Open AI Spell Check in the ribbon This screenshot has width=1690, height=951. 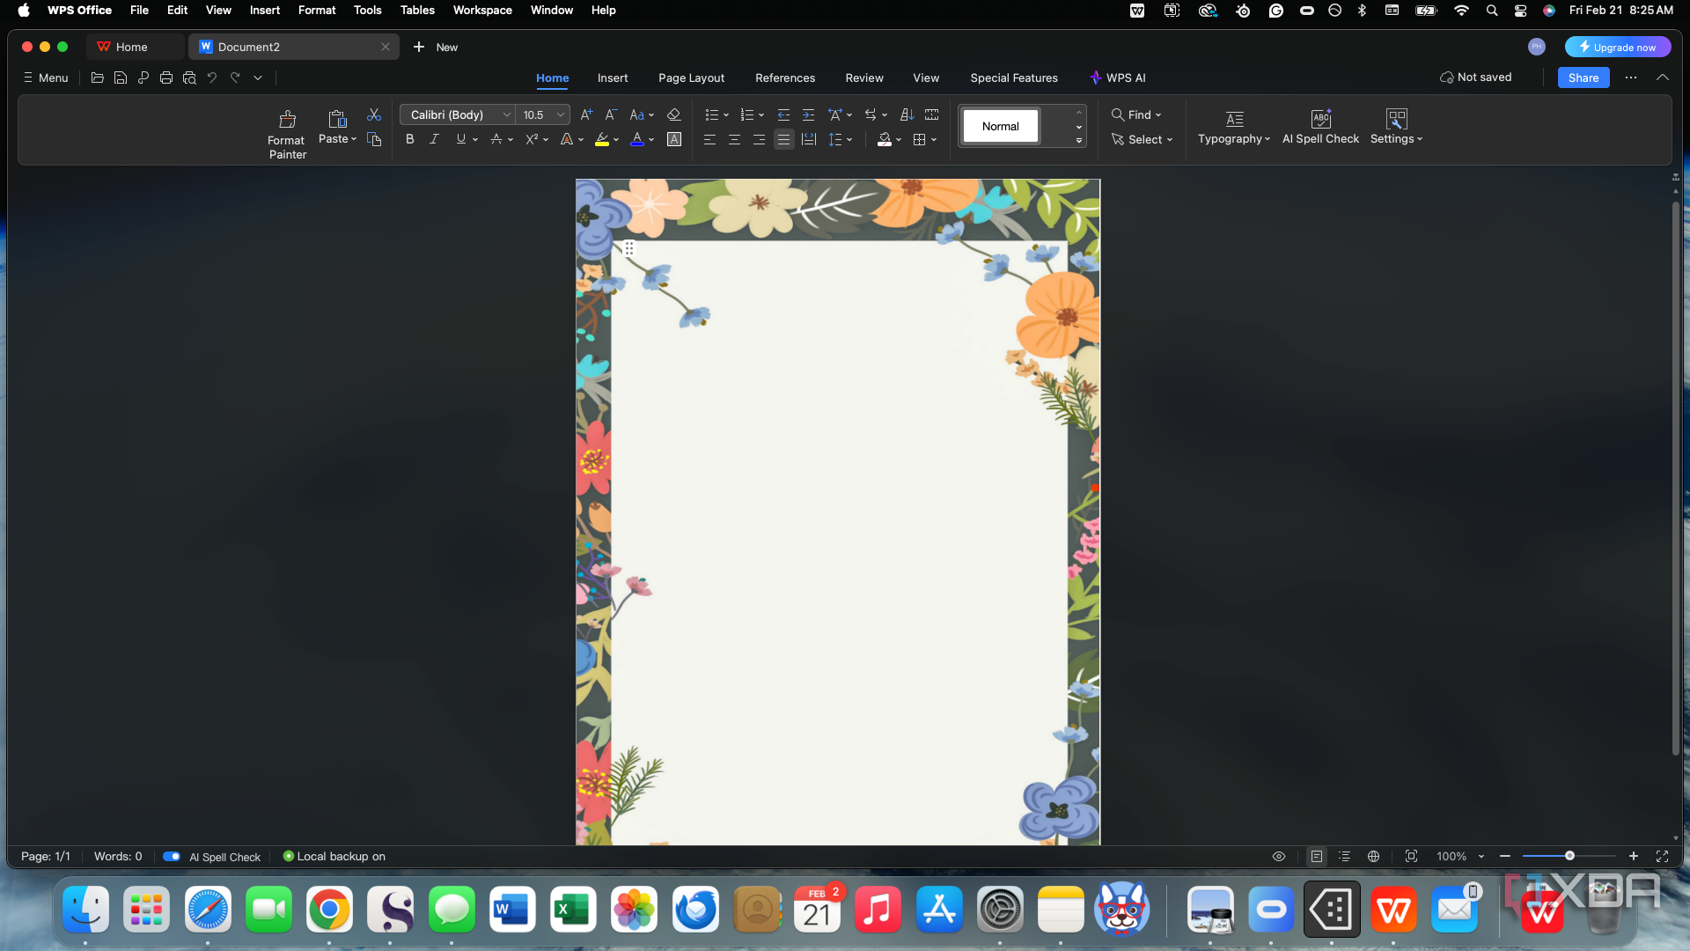(x=1320, y=127)
